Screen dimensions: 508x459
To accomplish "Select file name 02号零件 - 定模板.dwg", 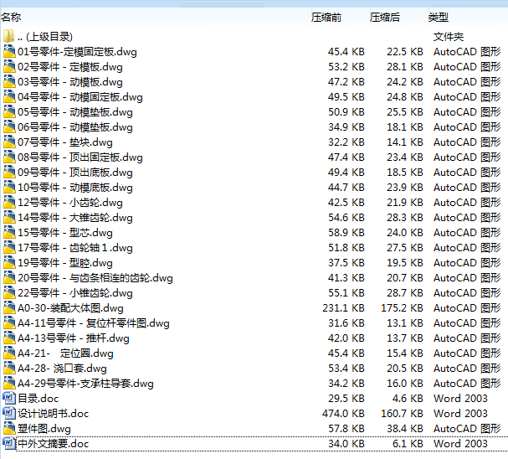I will tap(70, 67).
